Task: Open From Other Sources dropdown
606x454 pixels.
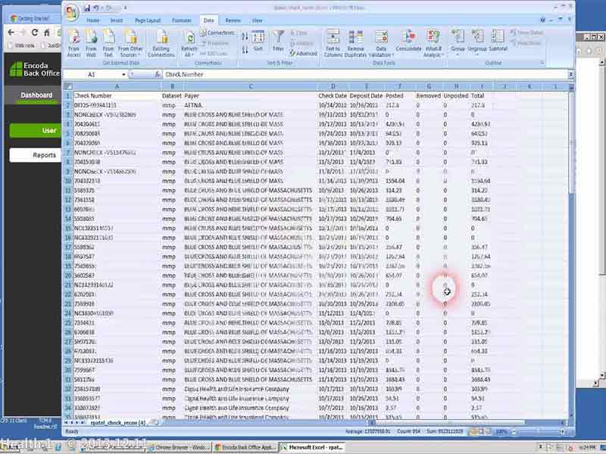Action: point(130,44)
